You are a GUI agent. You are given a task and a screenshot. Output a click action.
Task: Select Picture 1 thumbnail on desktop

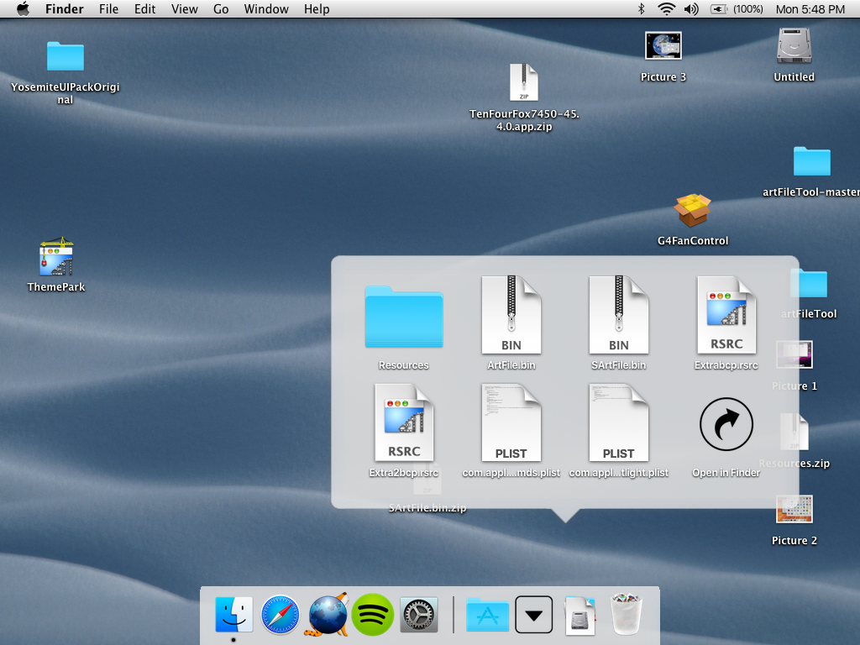[794, 355]
